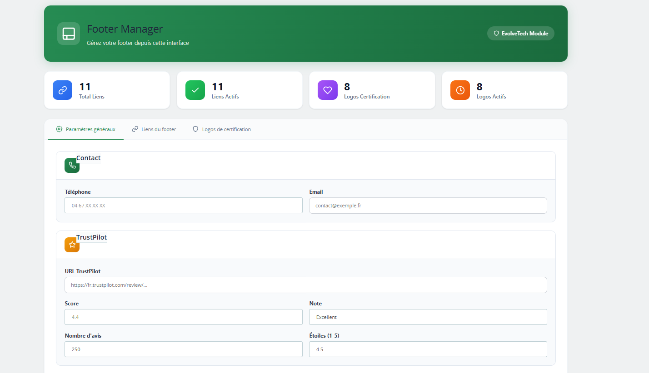Click the orange star icon beside TrustPilot

(x=72, y=245)
